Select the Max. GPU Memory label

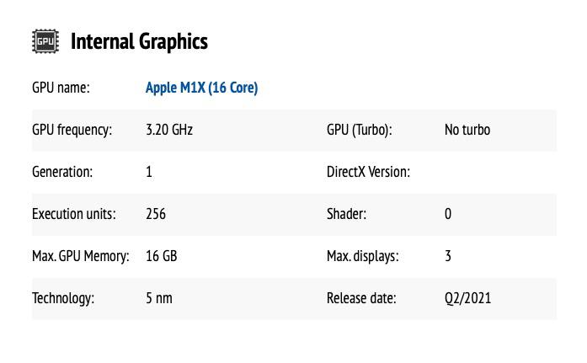(81, 257)
